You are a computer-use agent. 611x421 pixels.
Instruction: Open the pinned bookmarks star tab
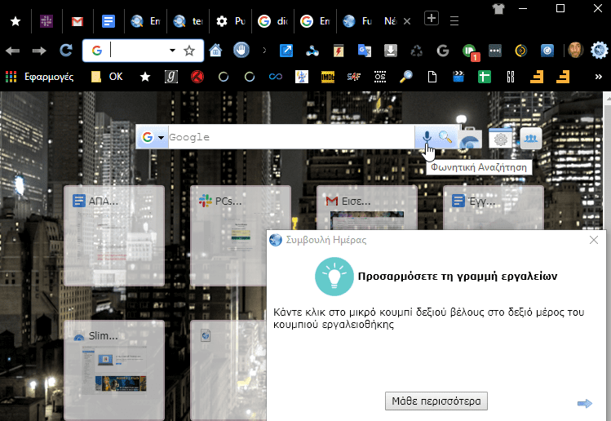pos(15,21)
